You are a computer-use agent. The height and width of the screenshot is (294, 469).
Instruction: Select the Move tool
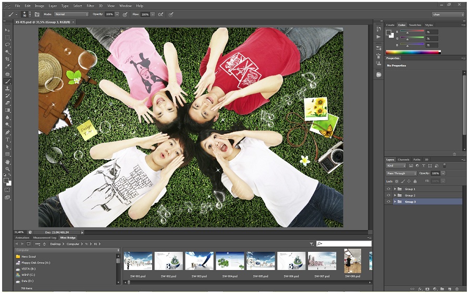(8, 30)
